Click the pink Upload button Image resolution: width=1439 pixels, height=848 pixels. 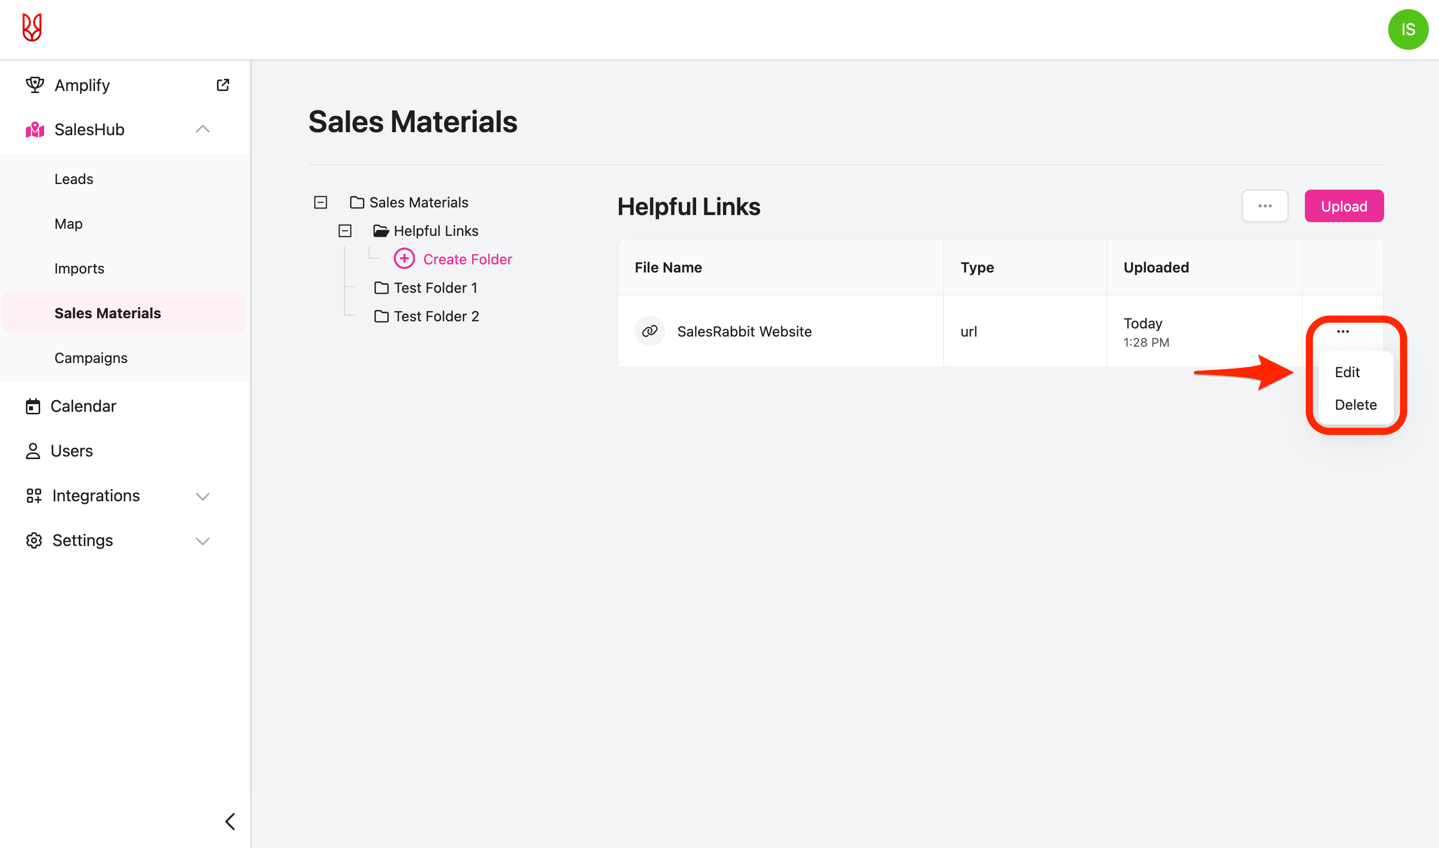(x=1343, y=206)
